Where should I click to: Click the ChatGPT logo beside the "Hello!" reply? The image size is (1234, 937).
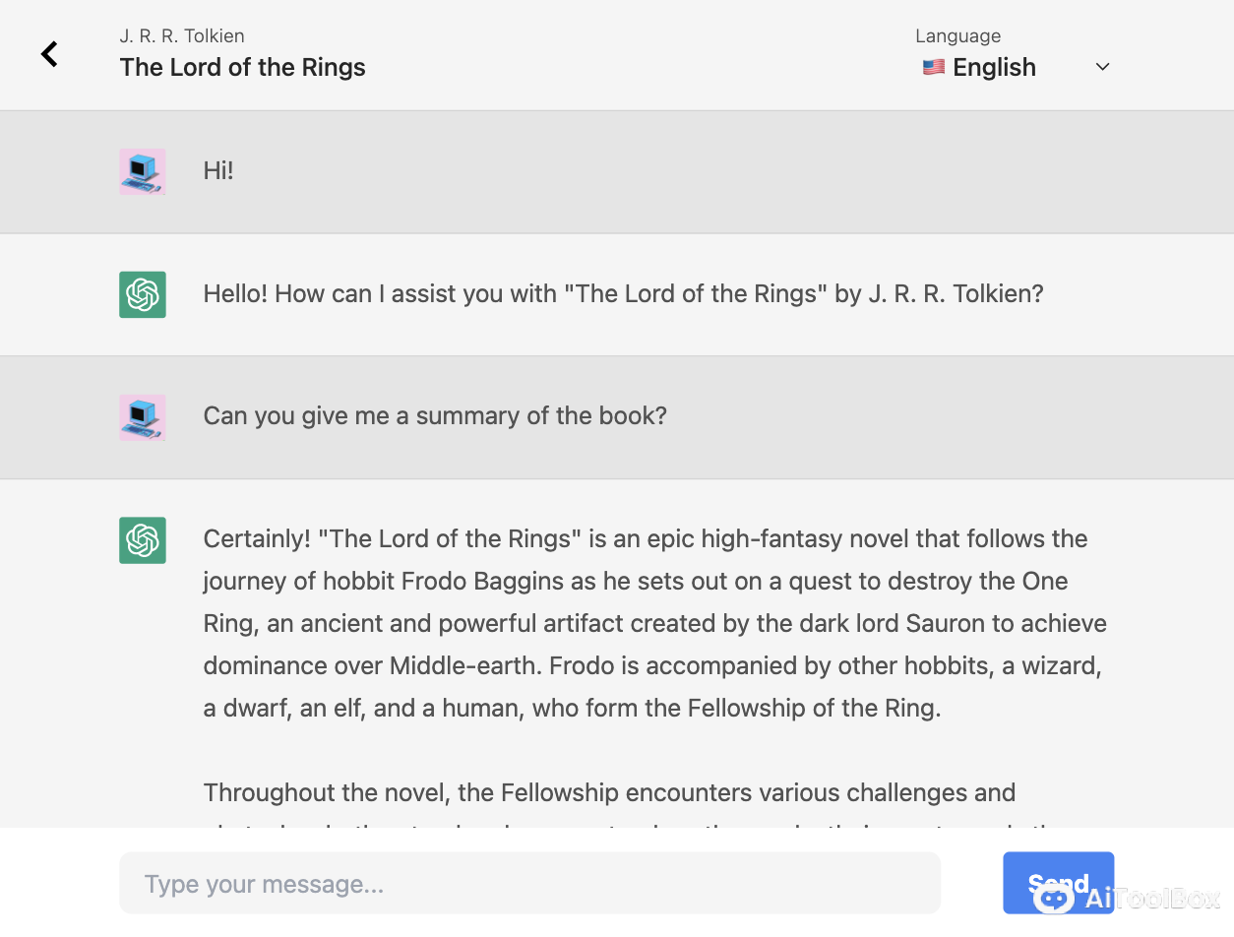pos(143,294)
